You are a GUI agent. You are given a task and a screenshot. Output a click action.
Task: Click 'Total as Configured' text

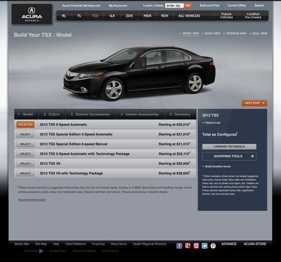[220, 135]
